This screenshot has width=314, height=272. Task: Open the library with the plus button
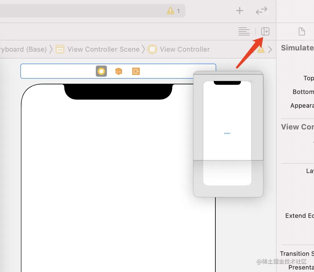pos(239,11)
